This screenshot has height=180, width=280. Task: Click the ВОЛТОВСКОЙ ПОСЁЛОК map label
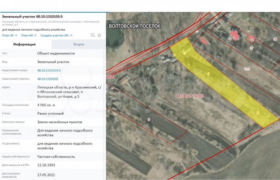click(x=134, y=26)
